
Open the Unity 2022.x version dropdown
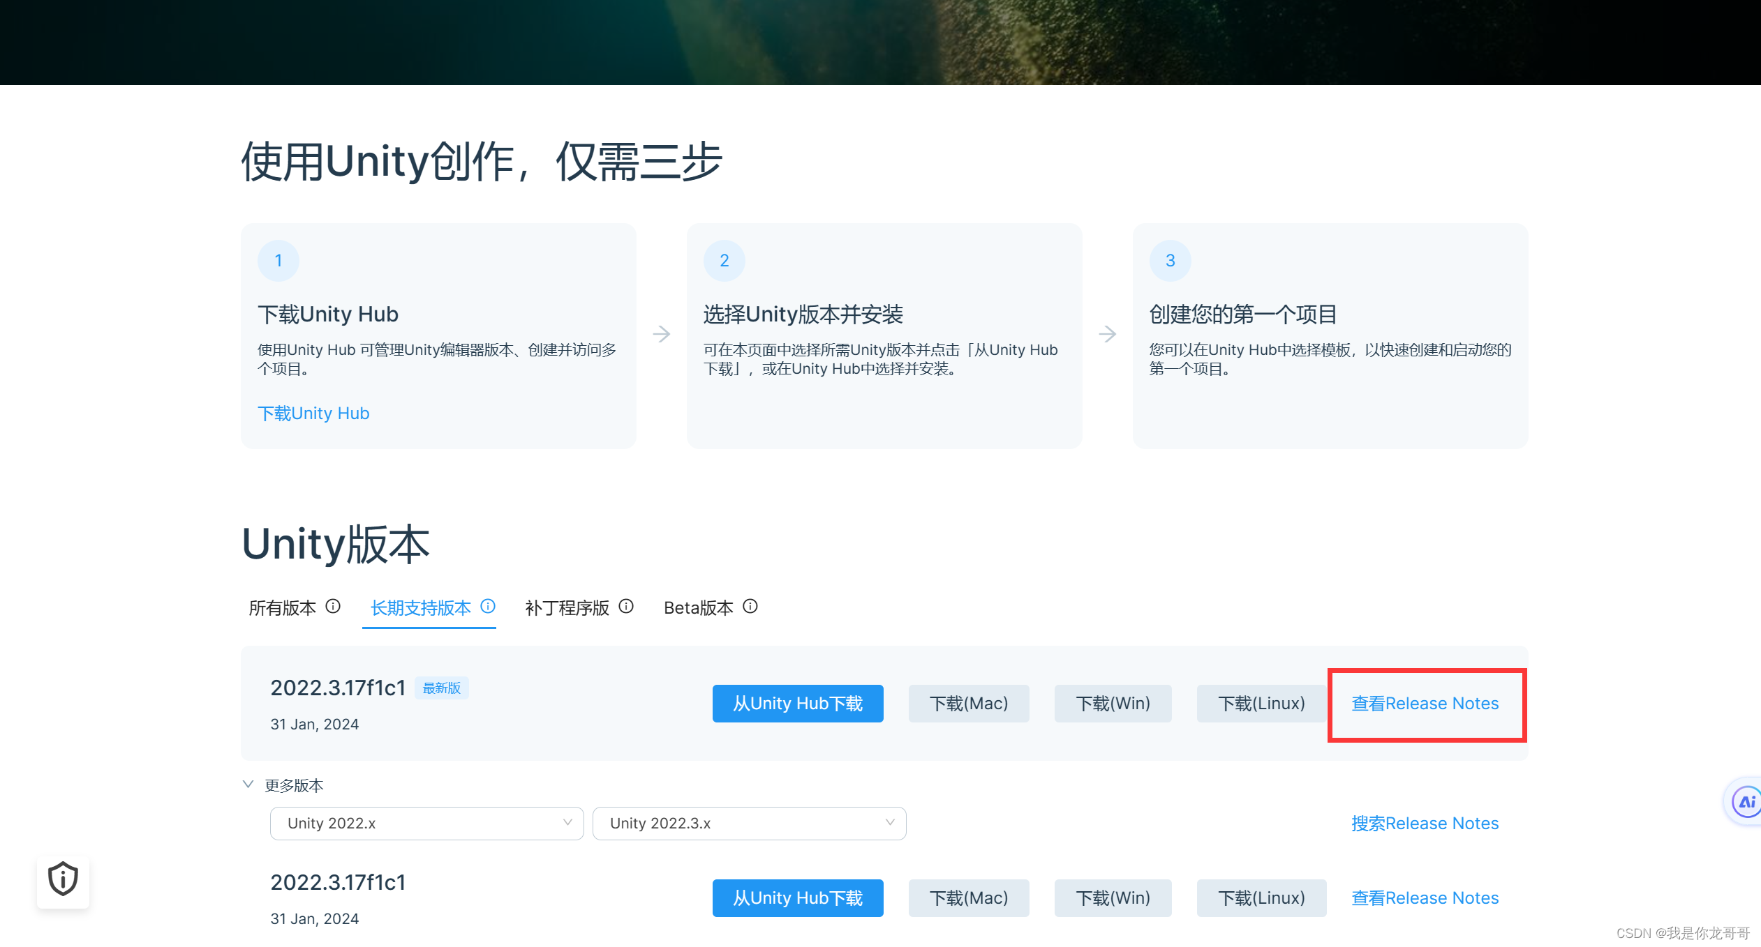pos(426,824)
